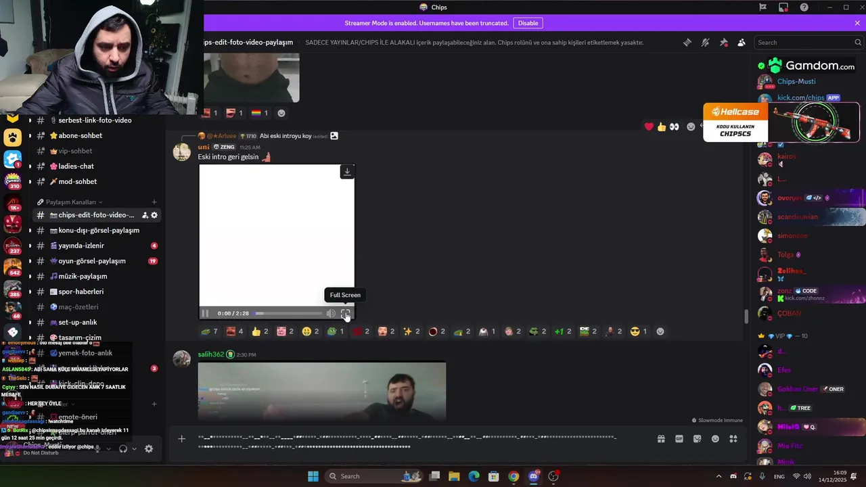This screenshot has height=487, width=866.
Task: Open the yellow paw server icon
Action: [x=12, y=138]
